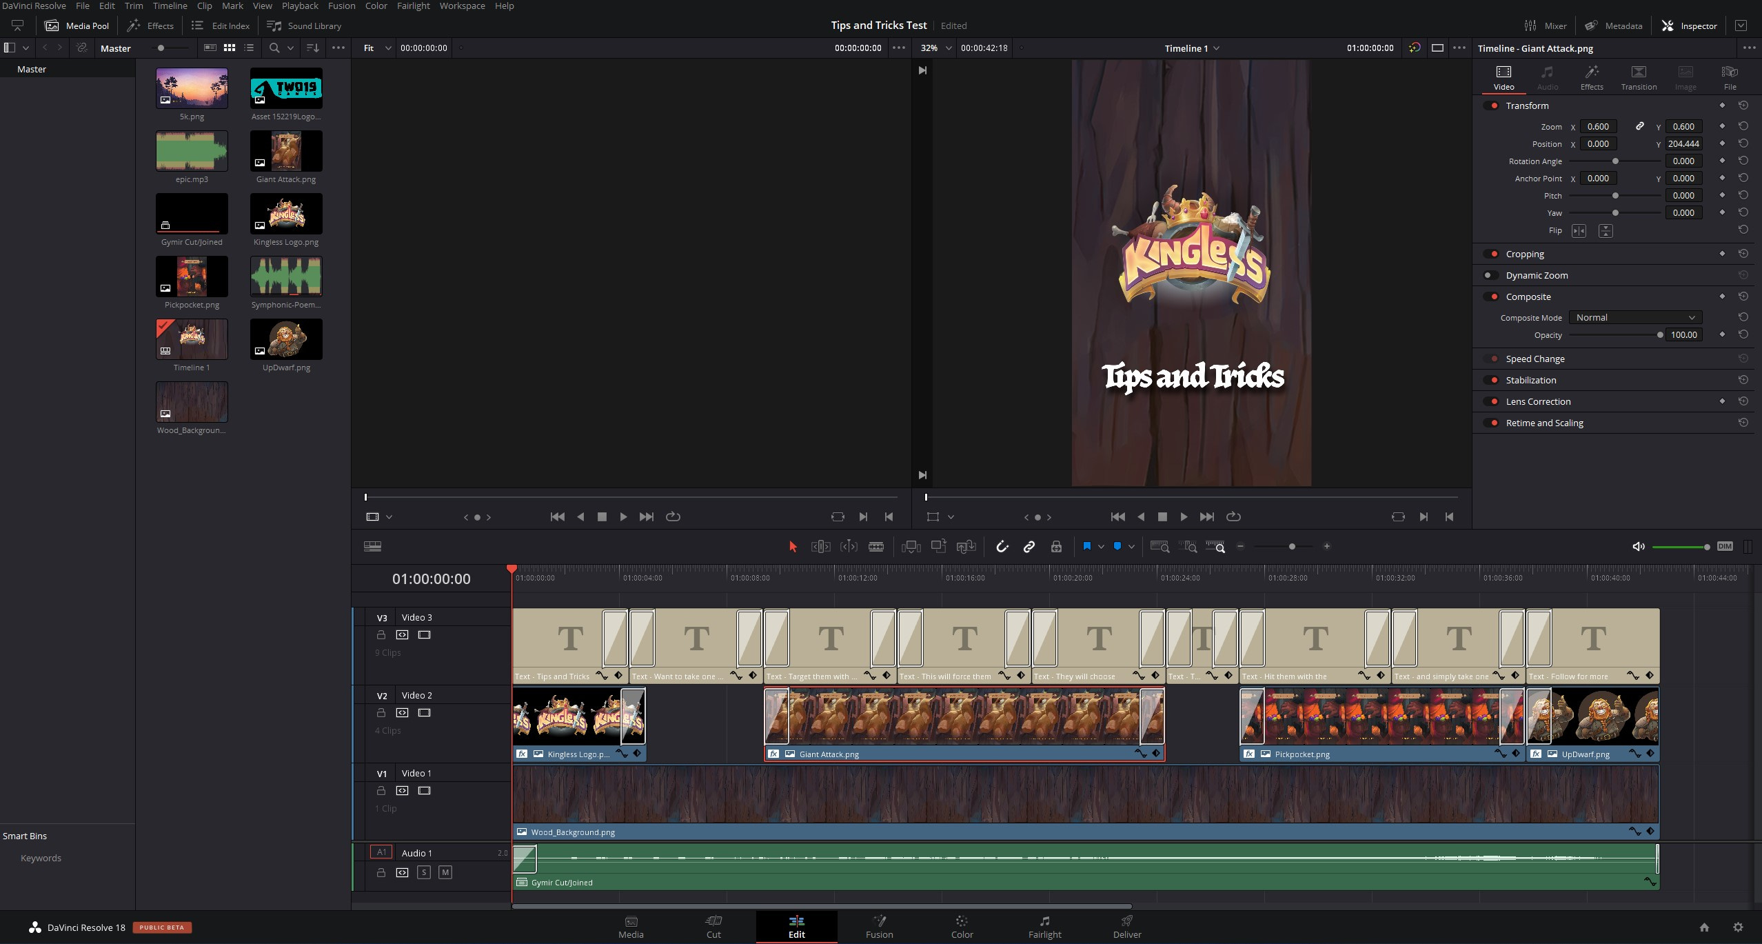Click the Position Y value field

pyautogui.click(x=1683, y=143)
